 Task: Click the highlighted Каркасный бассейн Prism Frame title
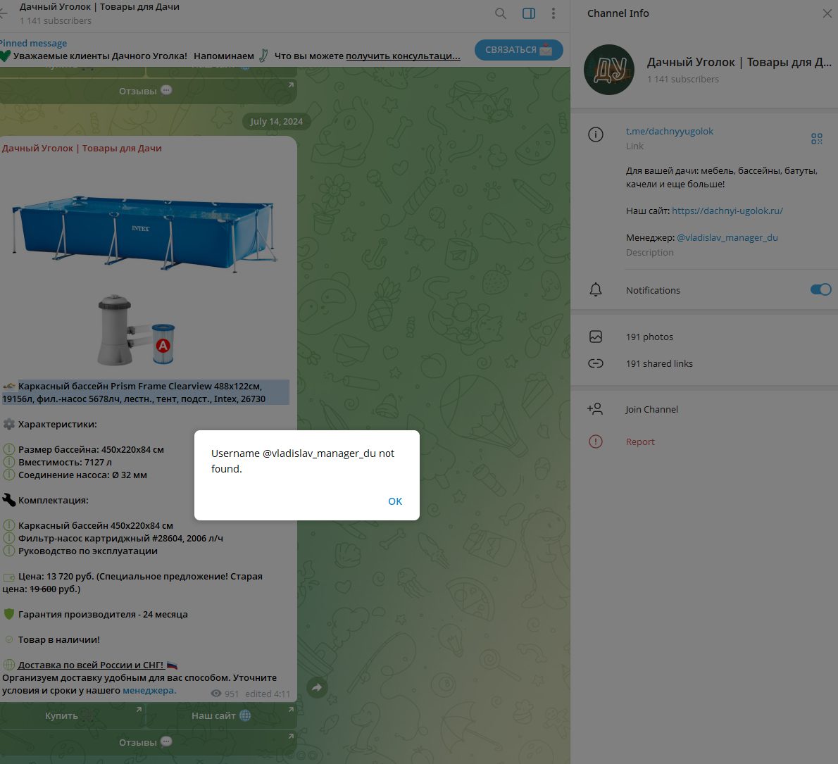(145, 392)
